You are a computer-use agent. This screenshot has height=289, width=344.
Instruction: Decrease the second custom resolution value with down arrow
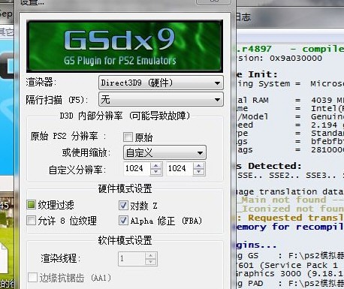coord(199,172)
